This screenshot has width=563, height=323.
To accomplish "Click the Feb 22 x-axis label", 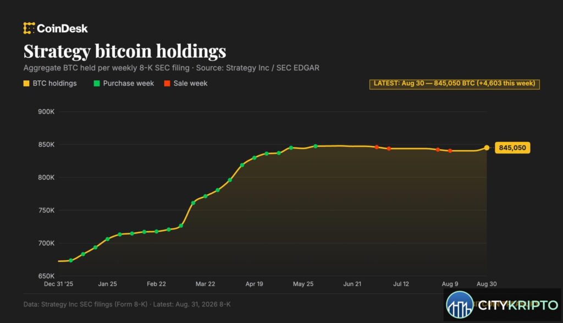I will point(156,284).
